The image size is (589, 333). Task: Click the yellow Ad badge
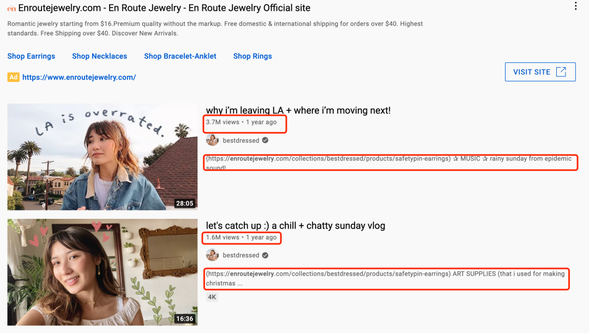(x=13, y=77)
